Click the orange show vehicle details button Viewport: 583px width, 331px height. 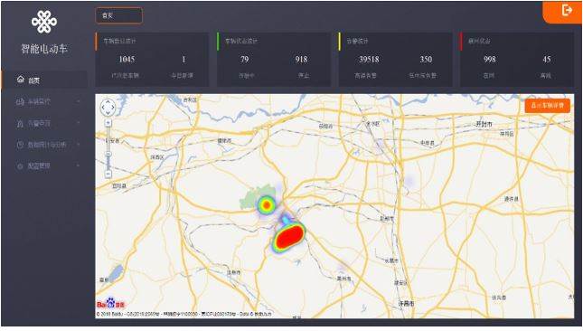click(548, 106)
